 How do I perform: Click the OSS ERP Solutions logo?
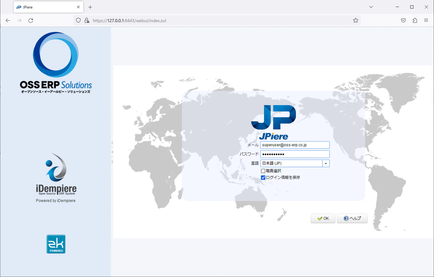[56, 63]
